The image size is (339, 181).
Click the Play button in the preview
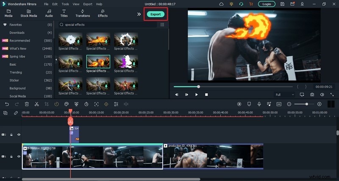tap(197, 95)
